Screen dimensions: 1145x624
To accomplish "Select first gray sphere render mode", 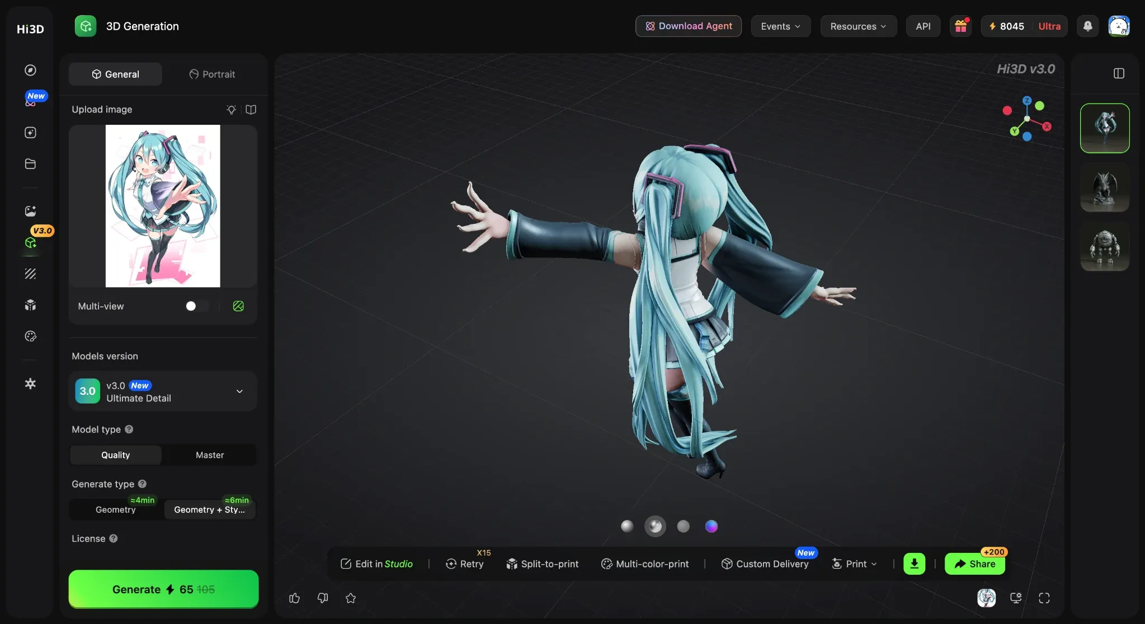I will click(x=628, y=526).
